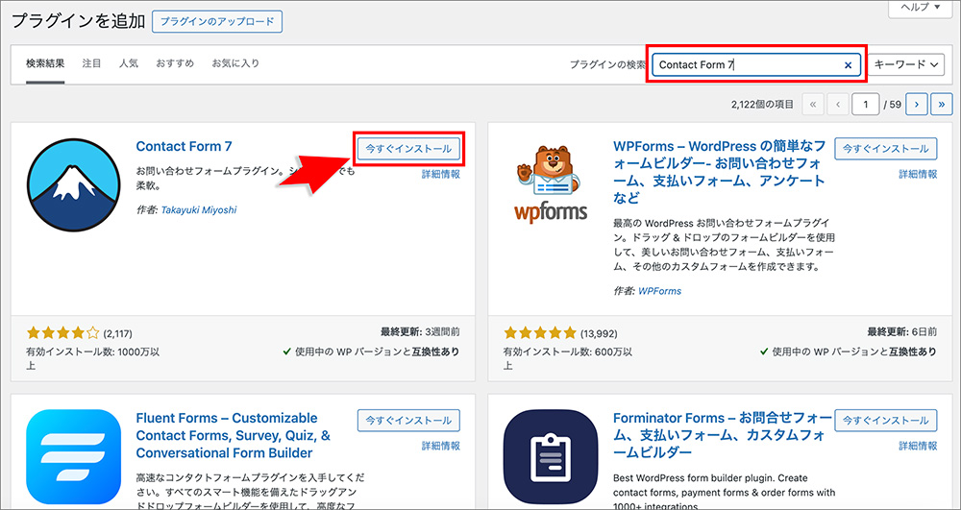This screenshot has width=961, height=510.
Task: Switch to the おすすめ tab
Action: pyautogui.click(x=175, y=63)
